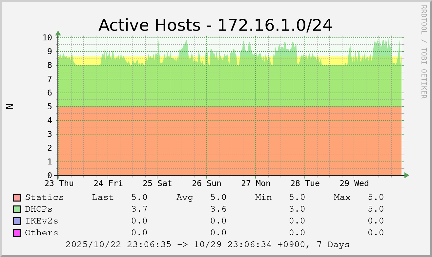Click the Y axis tick label 10
The height and width of the screenshot is (257, 432).
47,37
